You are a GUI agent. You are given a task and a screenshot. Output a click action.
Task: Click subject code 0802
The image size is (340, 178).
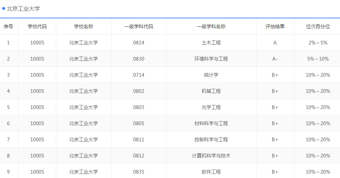pos(139,91)
